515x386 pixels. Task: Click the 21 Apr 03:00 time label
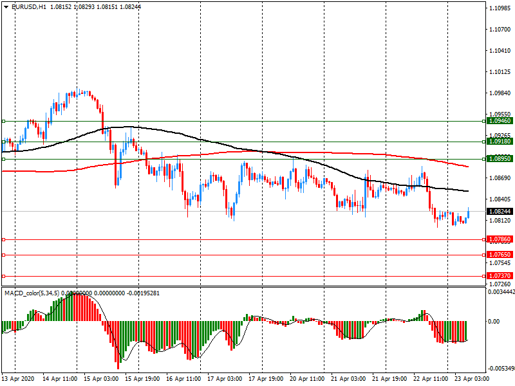(x=348, y=379)
